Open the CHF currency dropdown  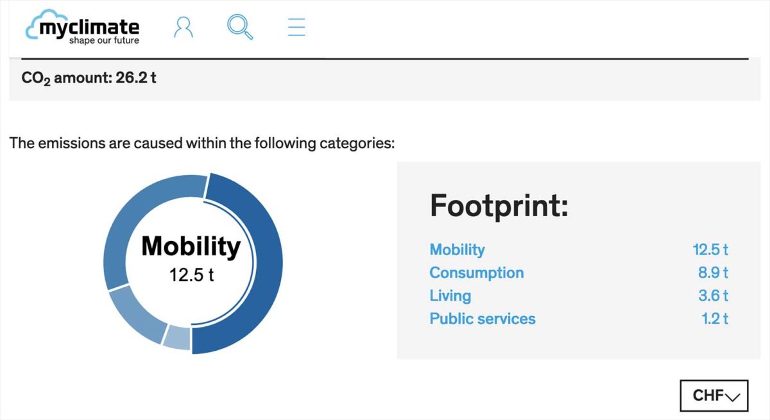coord(714,396)
